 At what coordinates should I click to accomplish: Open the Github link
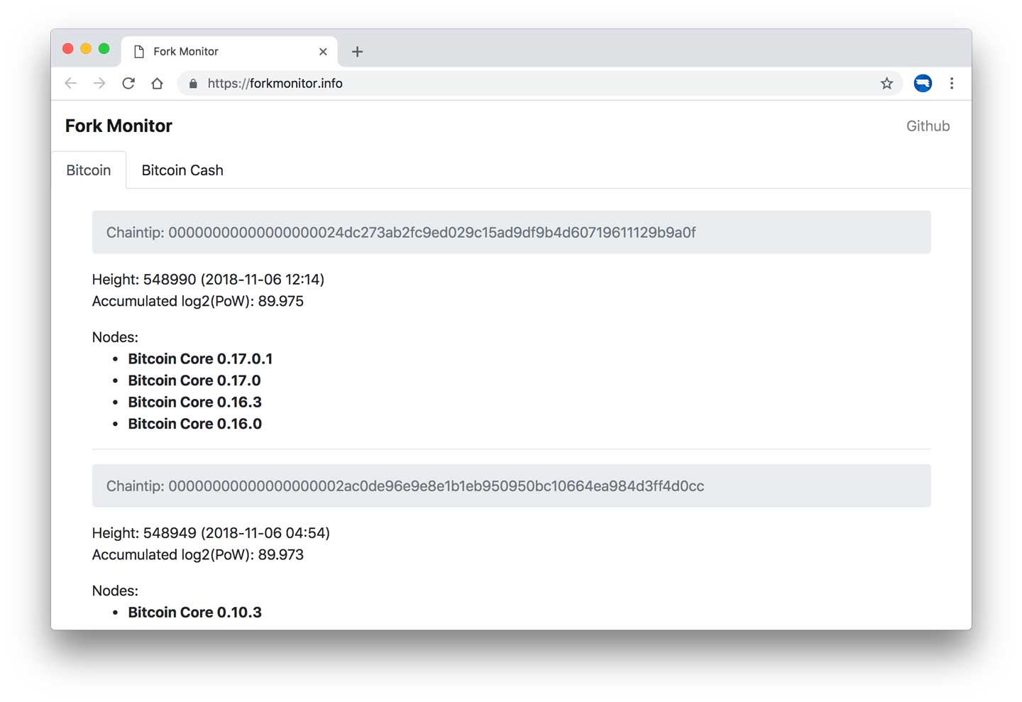click(928, 126)
